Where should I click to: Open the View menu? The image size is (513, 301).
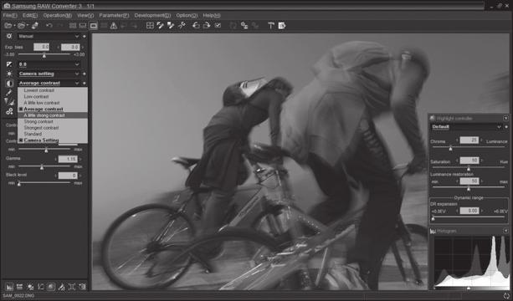pos(85,15)
